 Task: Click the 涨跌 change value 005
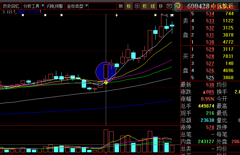pyautogui.click(x=208, y=92)
